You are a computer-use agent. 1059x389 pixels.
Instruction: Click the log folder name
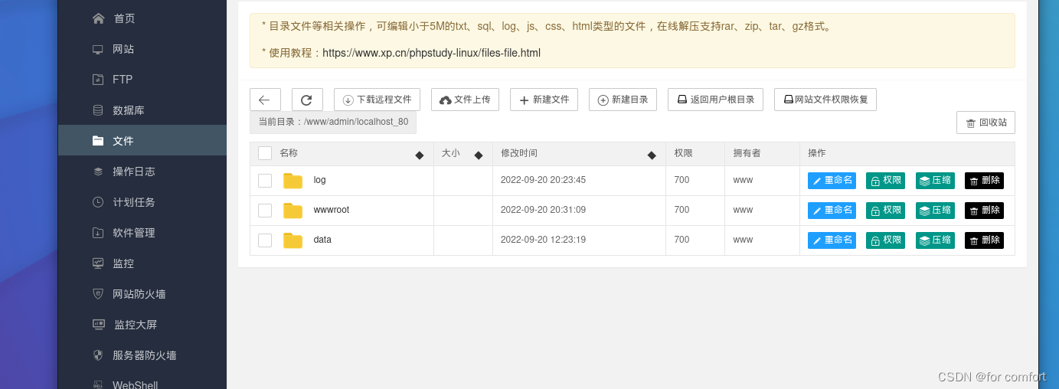coord(319,180)
